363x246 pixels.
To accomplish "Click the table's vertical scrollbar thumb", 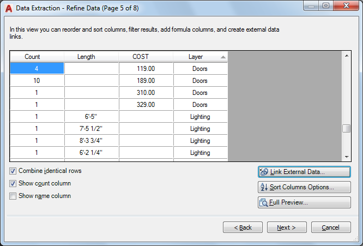I will [346, 129].
